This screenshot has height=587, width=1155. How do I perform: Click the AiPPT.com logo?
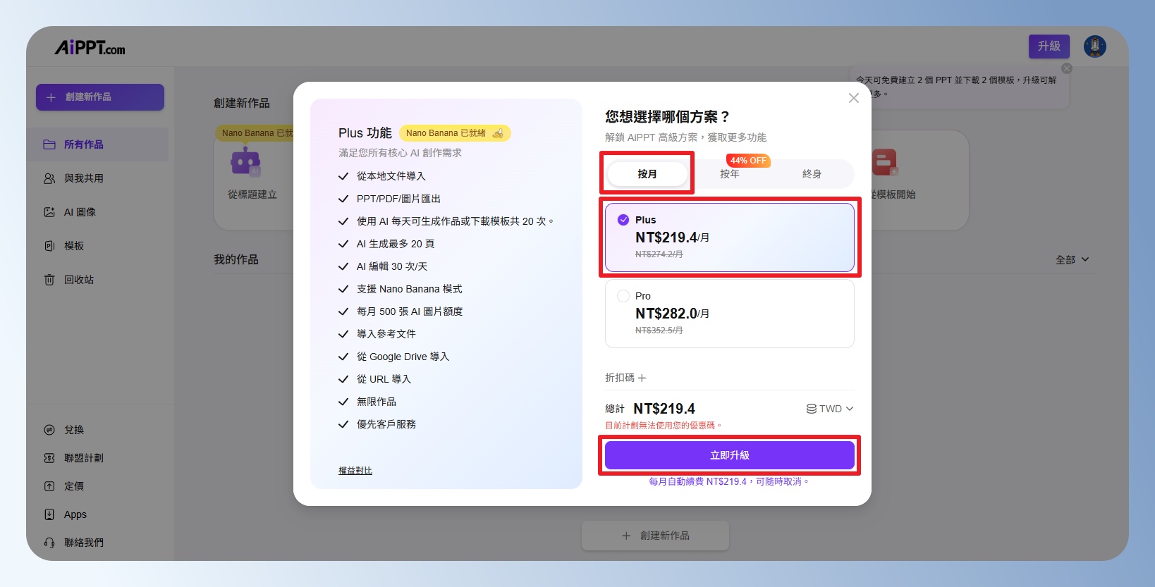[90, 47]
